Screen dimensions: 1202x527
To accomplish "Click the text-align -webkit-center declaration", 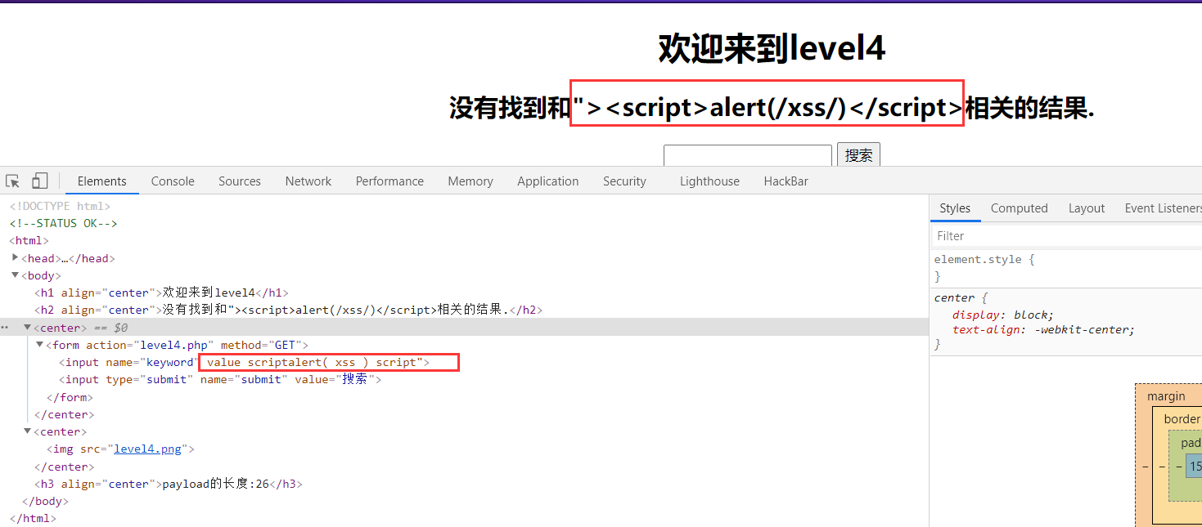I will pos(1043,330).
